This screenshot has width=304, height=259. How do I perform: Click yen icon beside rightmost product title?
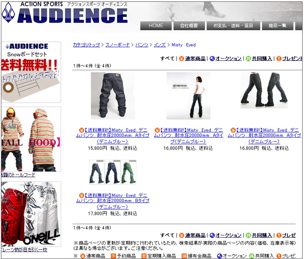[233, 130]
